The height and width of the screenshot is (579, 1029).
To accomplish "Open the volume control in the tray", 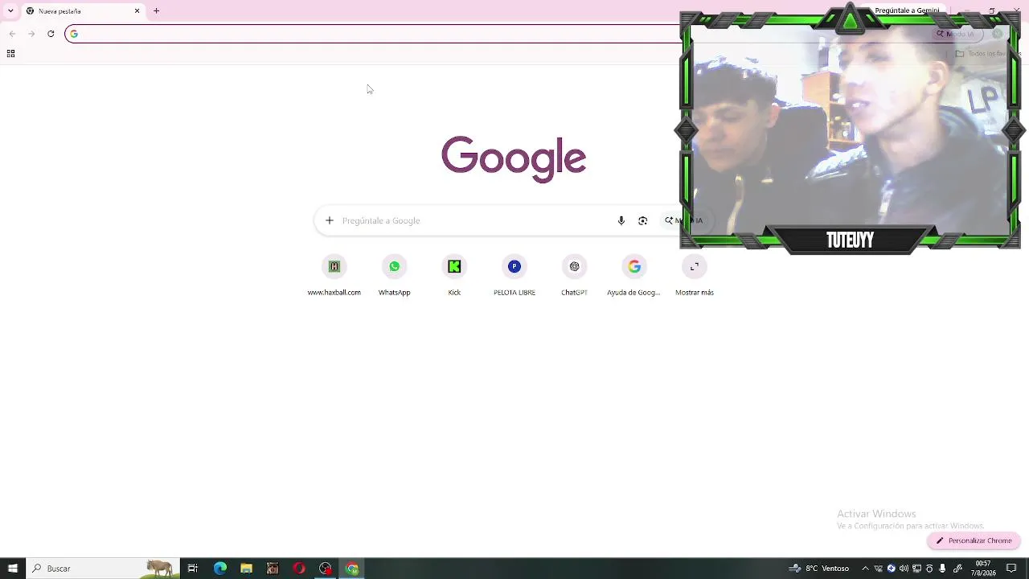I will 904,569.
